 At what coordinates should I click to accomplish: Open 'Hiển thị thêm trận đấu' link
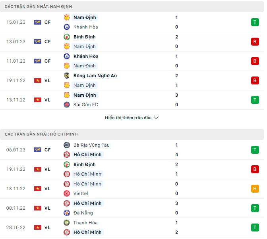pos(128,118)
